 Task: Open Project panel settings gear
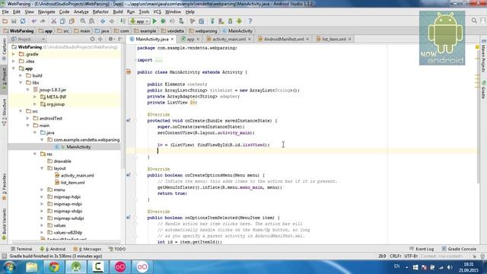[x=110, y=39]
